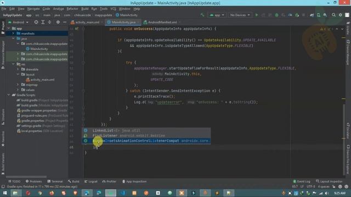Open the Navigate menu

pyautogui.click(x=33, y=9)
